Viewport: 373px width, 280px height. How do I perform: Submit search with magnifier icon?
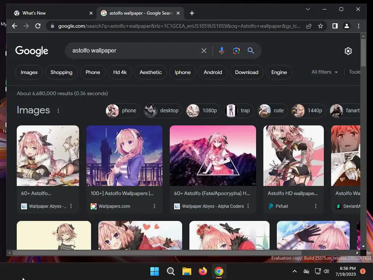tap(251, 50)
